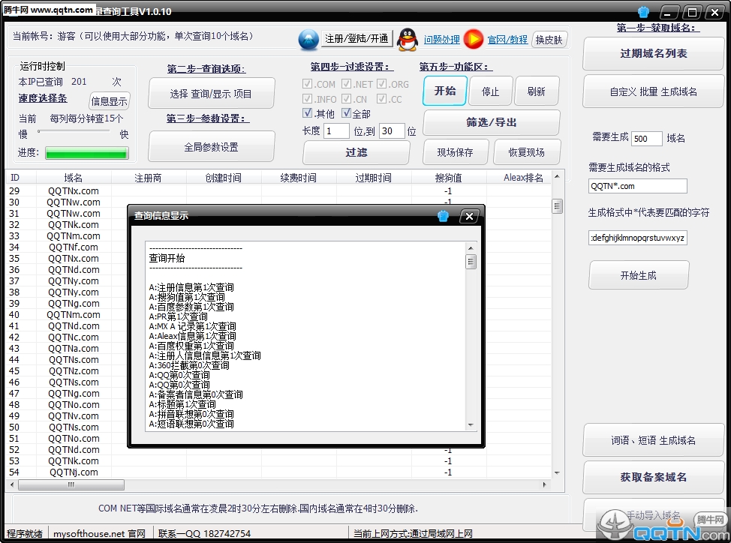Close the 查询信息显示 dialog

(469, 216)
